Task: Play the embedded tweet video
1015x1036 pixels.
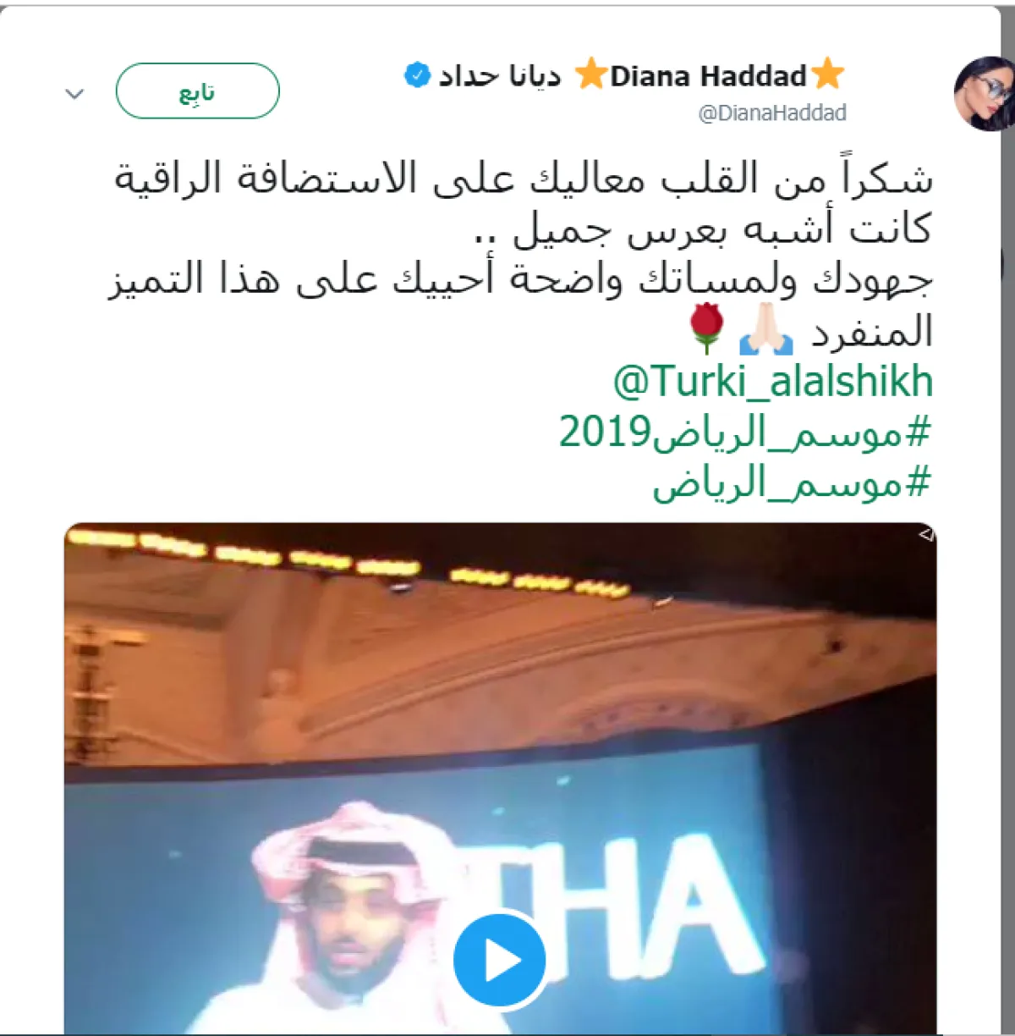Action: (499, 960)
